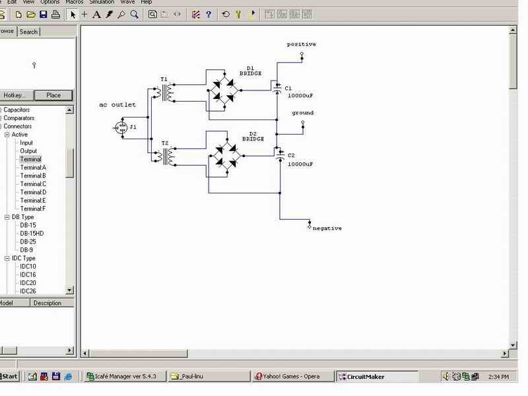Click the blue question mark Help icon
The height and width of the screenshot is (396, 528).
coord(209,15)
